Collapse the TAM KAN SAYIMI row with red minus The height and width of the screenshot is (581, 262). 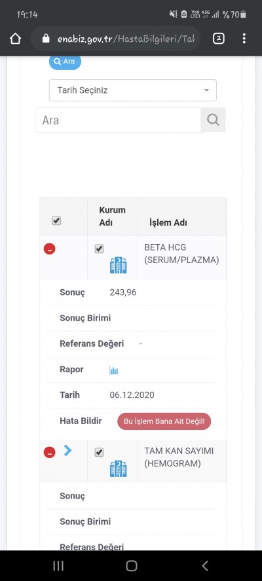pyautogui.click(x=49, y=452)
